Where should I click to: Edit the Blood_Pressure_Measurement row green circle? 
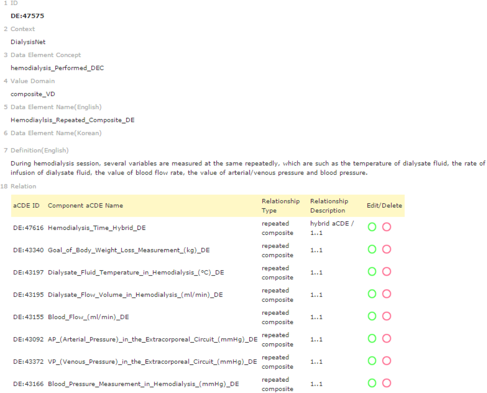(x=372, y=383)
